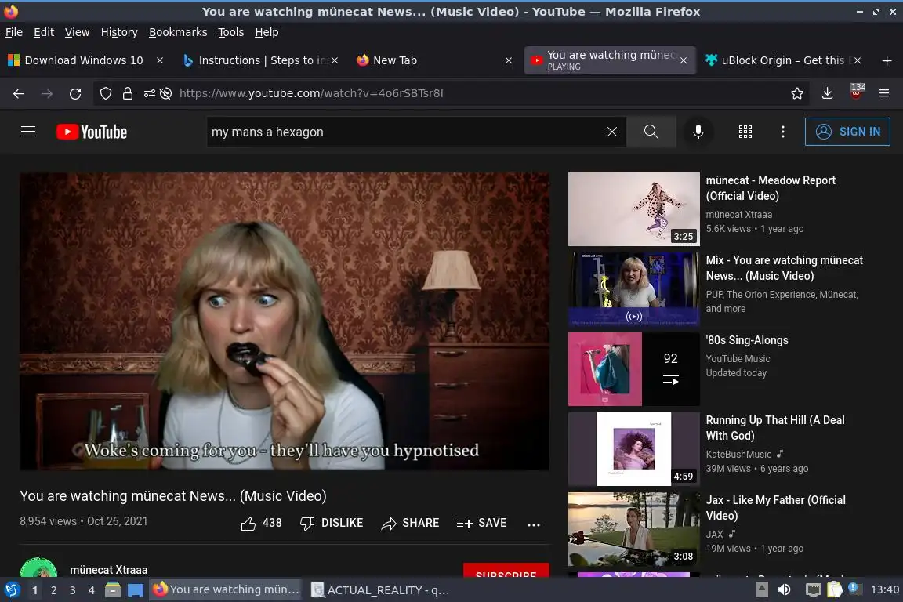Screen dimensions: 903x602
Task: Open the YouTube apps grid
Action: [x=745, y=132]
